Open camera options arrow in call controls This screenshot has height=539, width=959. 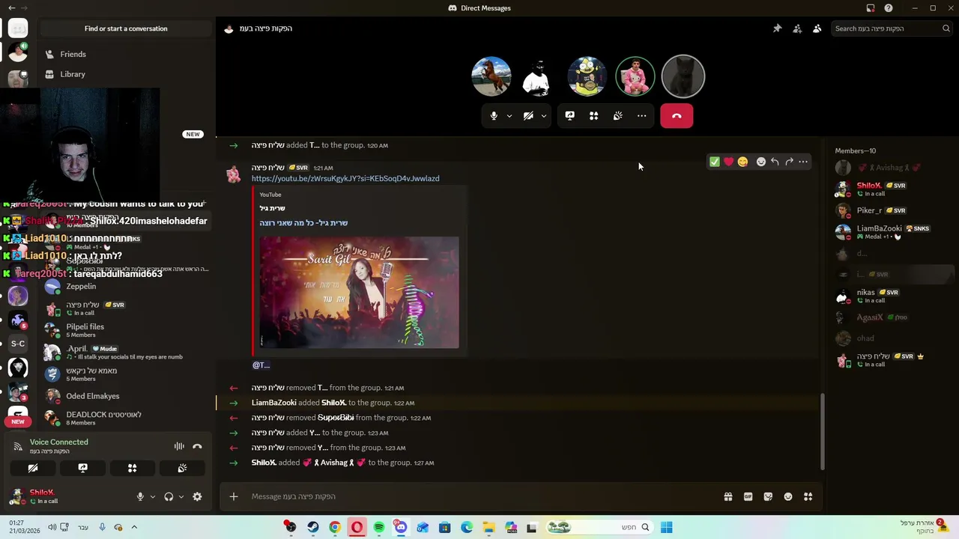(x=544, y=116)
